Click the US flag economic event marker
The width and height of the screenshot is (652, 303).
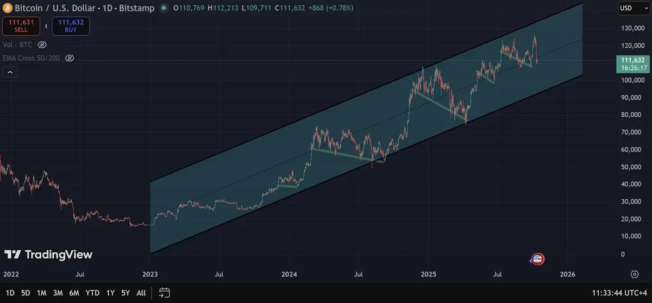[x=538, y=260]
